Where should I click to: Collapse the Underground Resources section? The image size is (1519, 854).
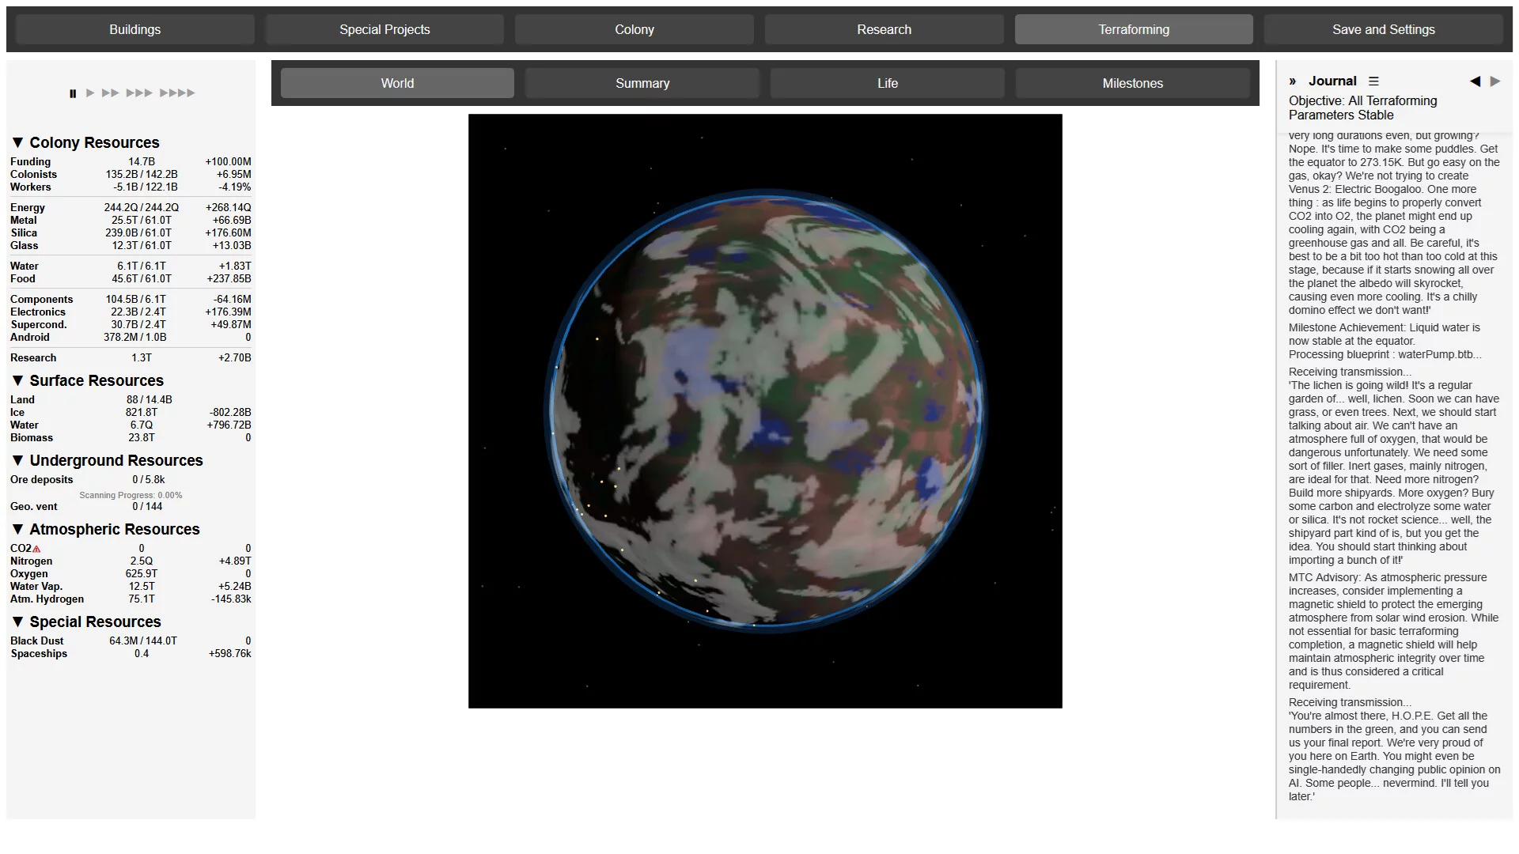click(17, 460)
